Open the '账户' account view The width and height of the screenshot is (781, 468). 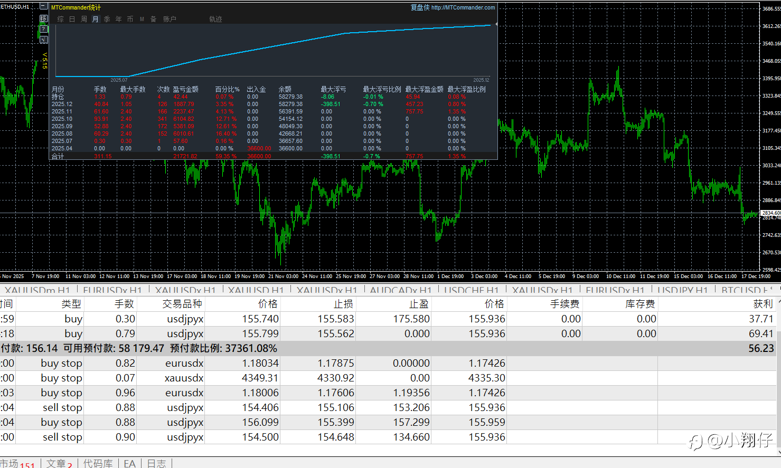pos(170,19)
